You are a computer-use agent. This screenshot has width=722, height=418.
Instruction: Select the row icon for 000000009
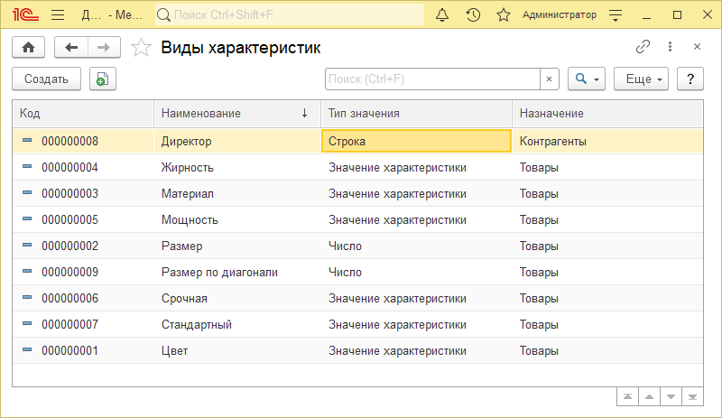[27, 272]
